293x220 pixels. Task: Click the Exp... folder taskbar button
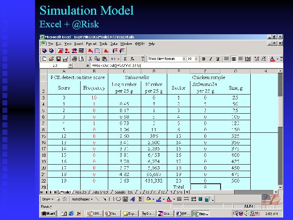pos(131,213)
